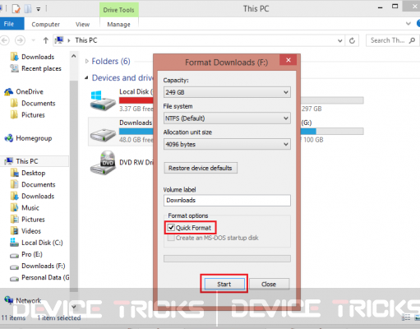Click Restore device defaults
This screenshot has height=329, width=420.
(201, 168)
